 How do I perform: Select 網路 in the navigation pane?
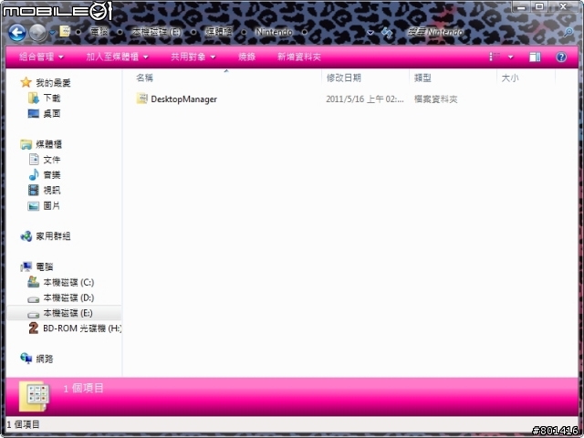45,359
